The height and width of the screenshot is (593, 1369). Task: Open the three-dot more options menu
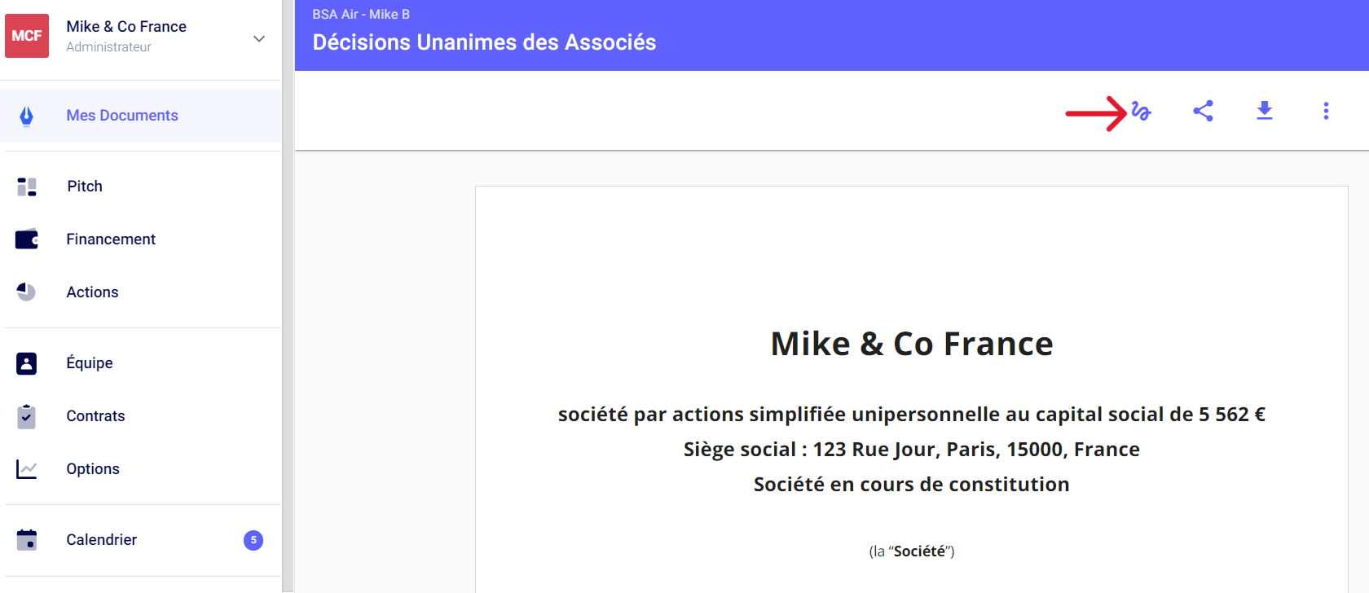pyautogui.click(x=1326, y=111)
